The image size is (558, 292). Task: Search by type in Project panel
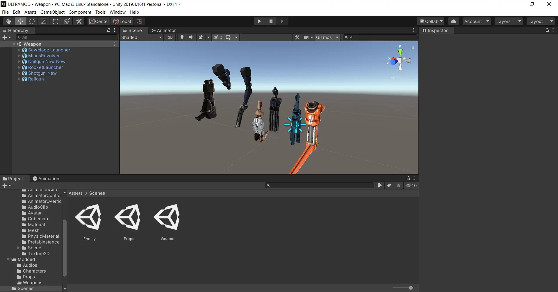coord(379,185)
